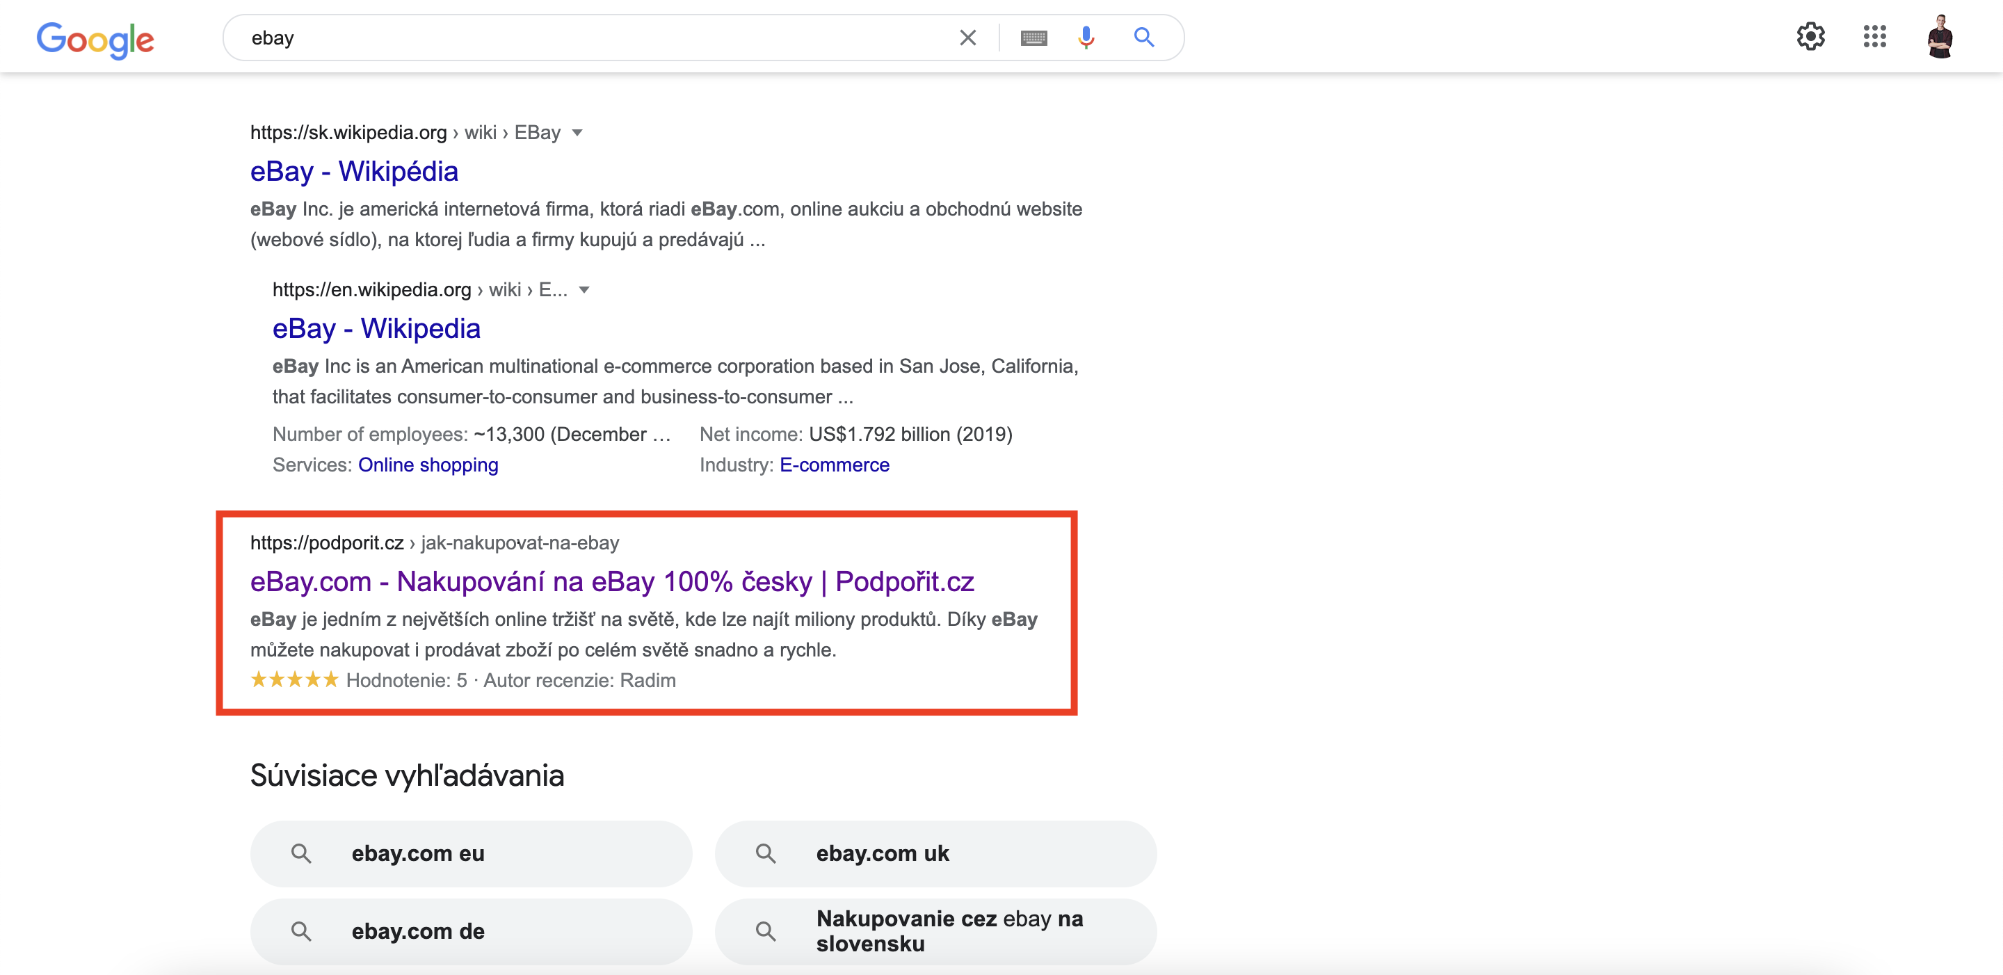Image resolution: width=2003 pixels, height=975 pixels.
Task: Click the 'Number of employees' text
Action: click(370, 434)
